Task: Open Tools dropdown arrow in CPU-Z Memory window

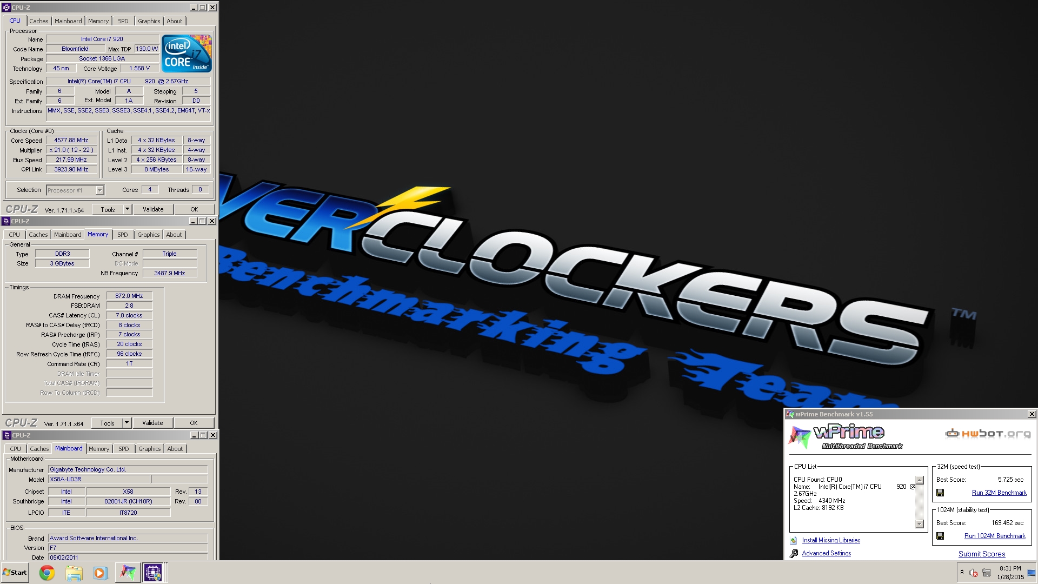Action: click(127, 423)
